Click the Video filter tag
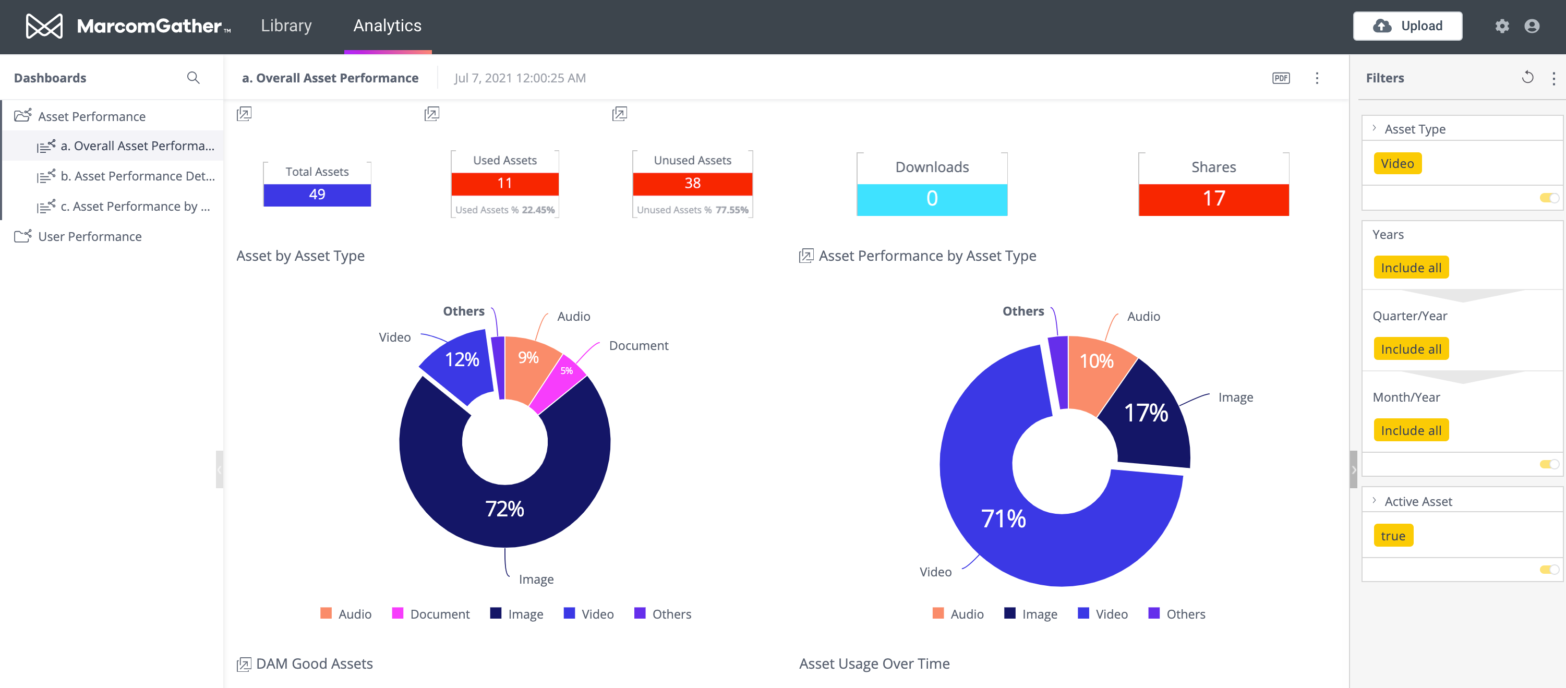The height and width of the screenshot is (688, 1566). [x=1396, y=163]
